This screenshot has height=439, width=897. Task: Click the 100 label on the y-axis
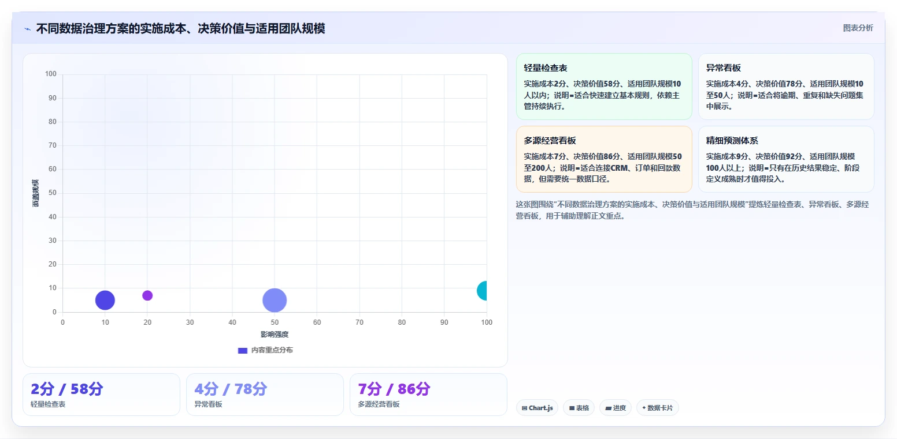(x=51, y=74)
